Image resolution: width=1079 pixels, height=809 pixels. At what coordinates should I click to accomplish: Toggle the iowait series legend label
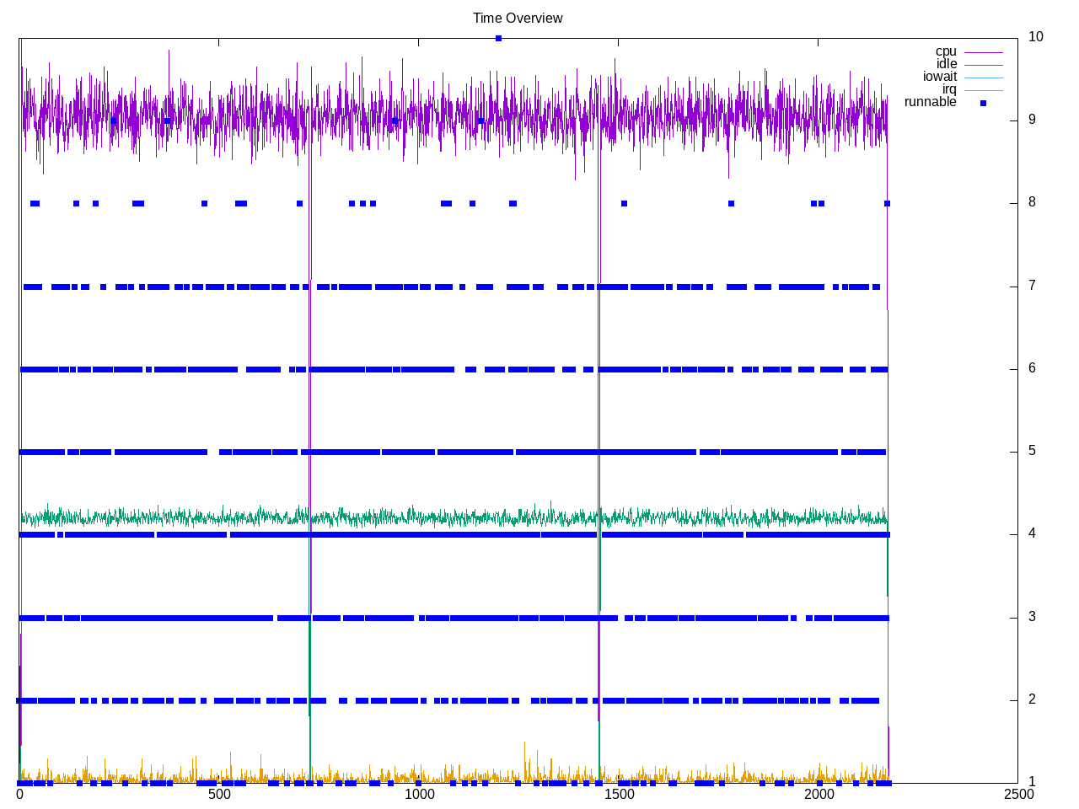click(x=940, y=77)
